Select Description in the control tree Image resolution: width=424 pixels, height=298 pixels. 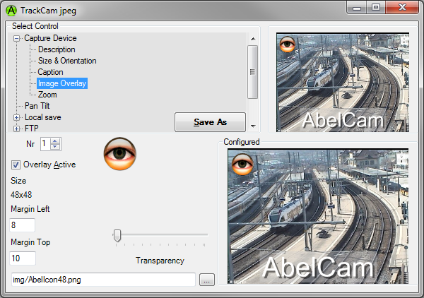pos(57,49)
